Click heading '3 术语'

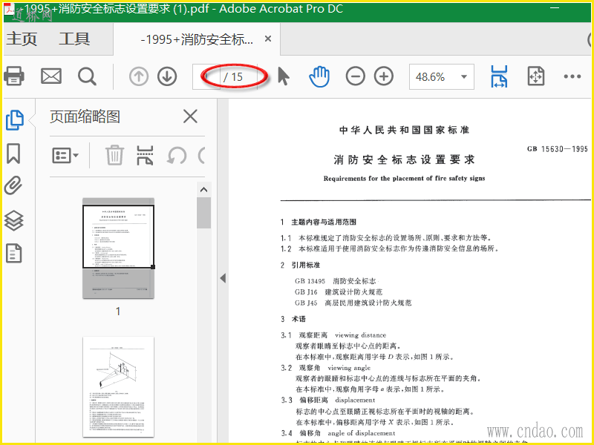[293, 319]
